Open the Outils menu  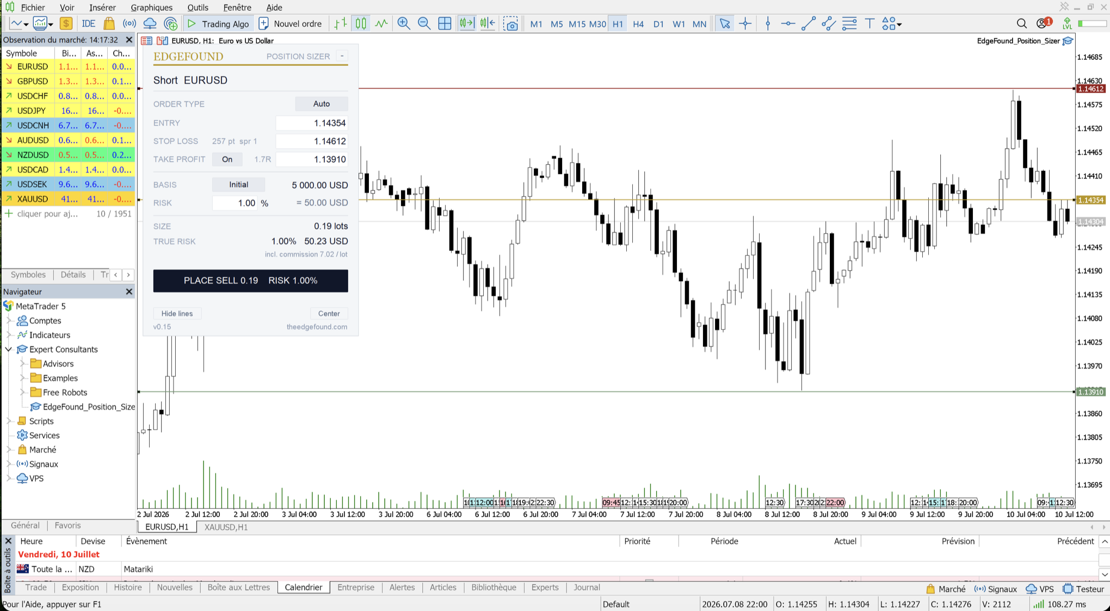pyautogui.click(x=198, y=7)
